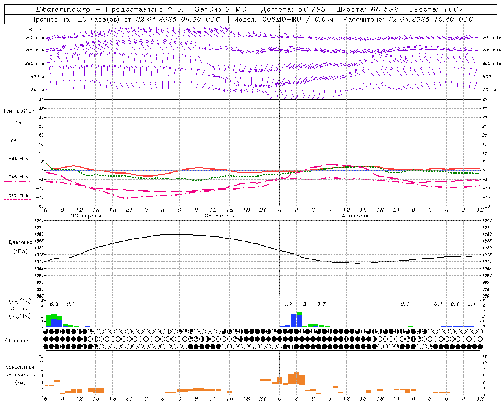Screen dimensions: 503x402
Task: Click the 22 апреля date label
Action: coord(86,216)
